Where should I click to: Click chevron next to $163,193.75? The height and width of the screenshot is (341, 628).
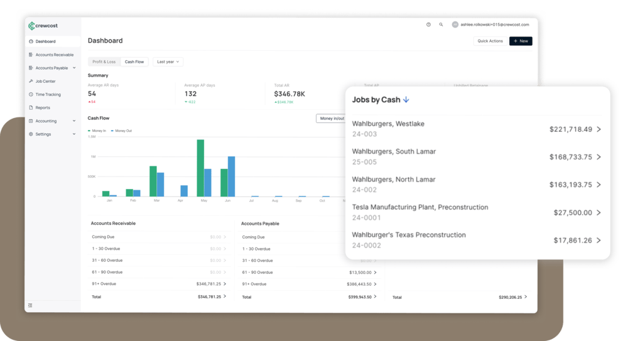tap(598, 185)
